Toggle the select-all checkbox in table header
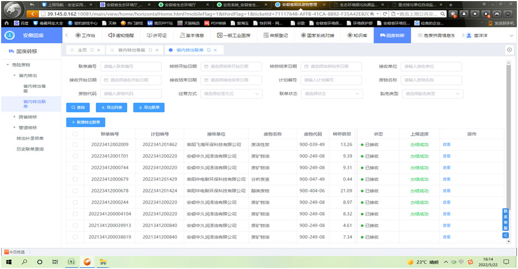The height and width of the screenshot is (269, 518). click(x=75, y=134)
